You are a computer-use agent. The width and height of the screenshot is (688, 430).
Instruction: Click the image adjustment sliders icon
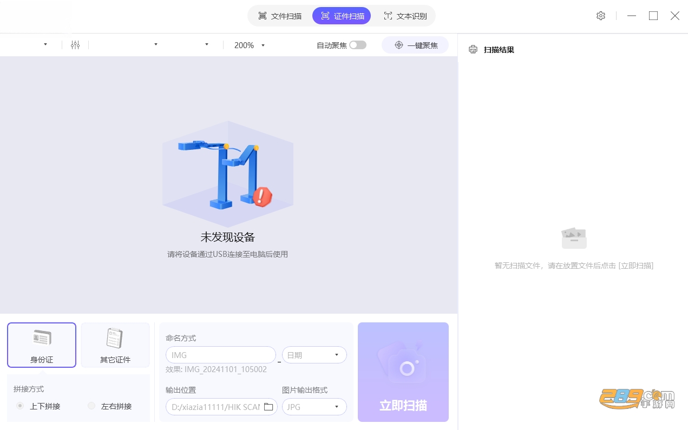(x=75, y=45)
